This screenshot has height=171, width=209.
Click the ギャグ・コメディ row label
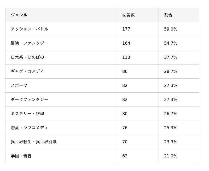[x=27, y=71]
